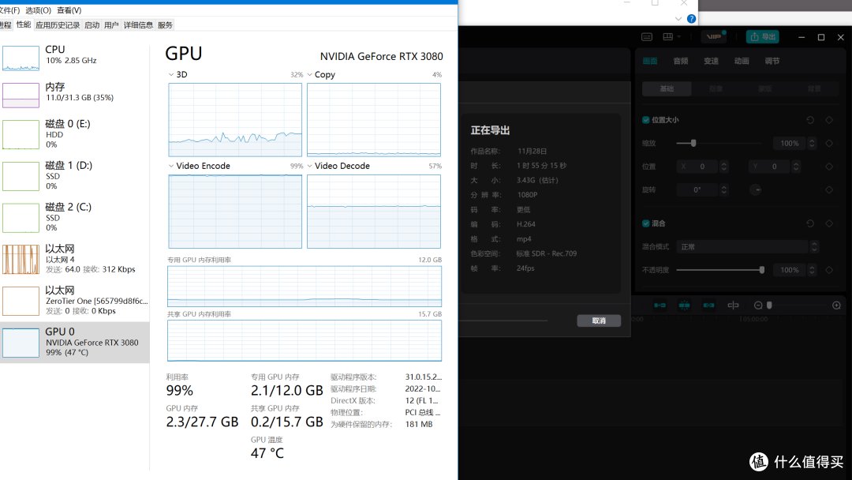Click the 缩放 percentage stepper arrows

[812, 143]
